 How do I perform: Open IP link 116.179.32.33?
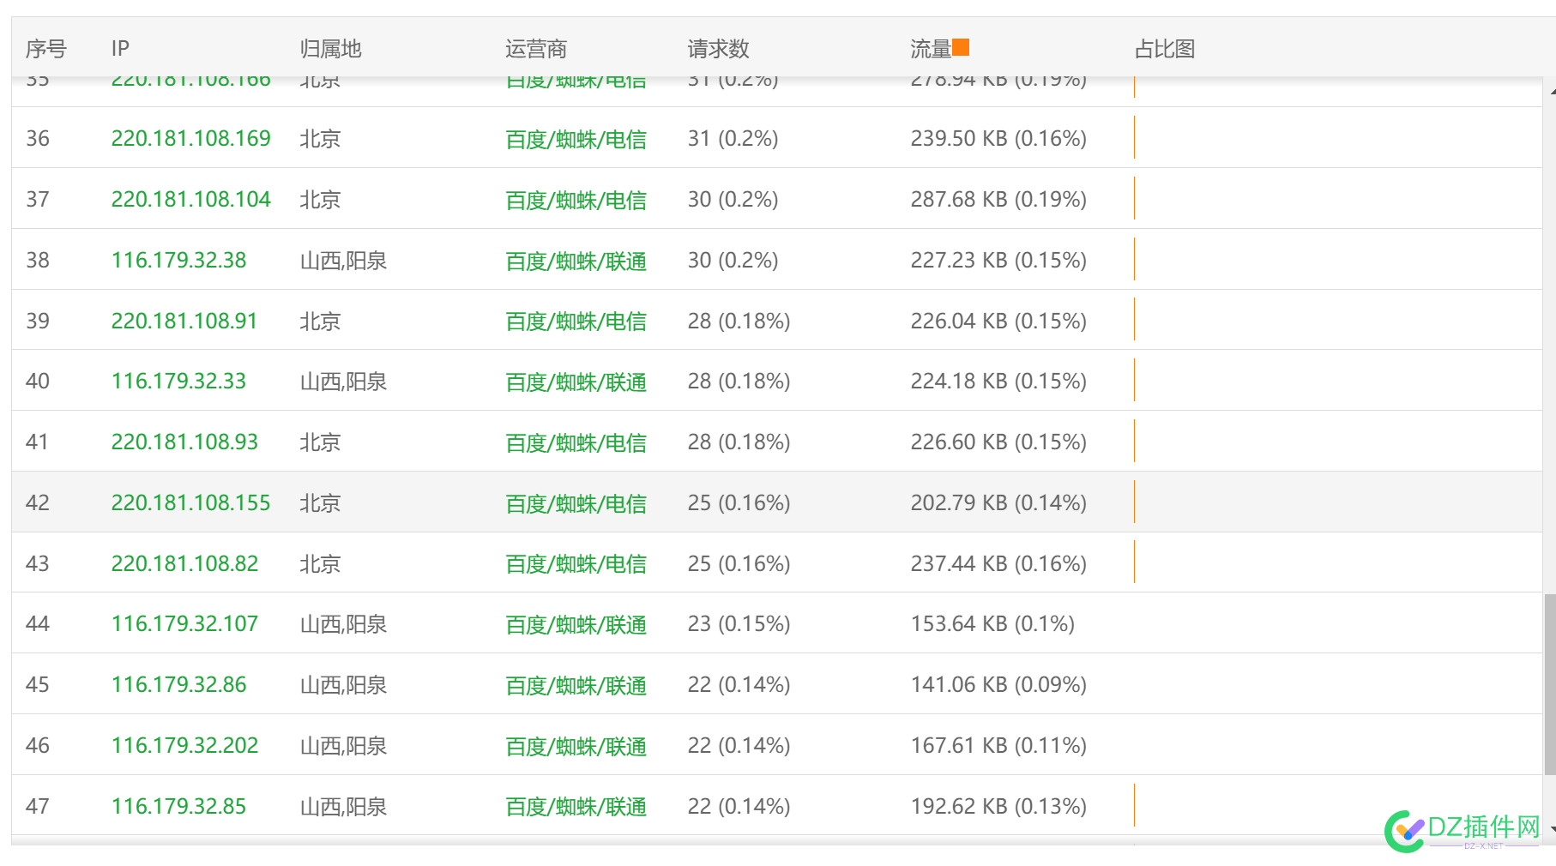point(178,381)
